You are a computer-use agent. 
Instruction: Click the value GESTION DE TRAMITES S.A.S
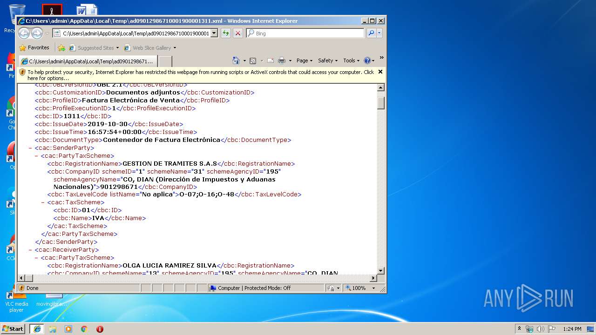coord(169,164)
